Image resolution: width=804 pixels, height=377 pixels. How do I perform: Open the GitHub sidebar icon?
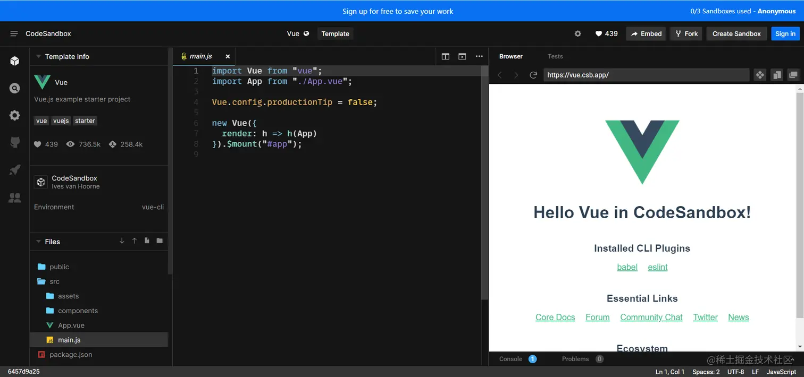[x=15, y=142]
